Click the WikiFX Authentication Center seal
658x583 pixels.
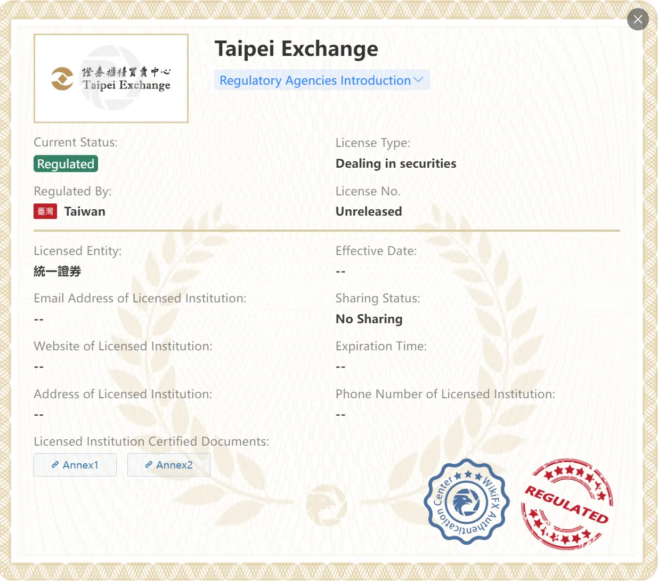[x=467, y=502]
